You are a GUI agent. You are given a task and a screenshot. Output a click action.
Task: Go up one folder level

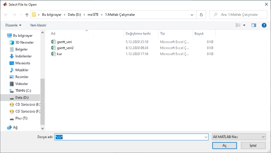(27, 15)
